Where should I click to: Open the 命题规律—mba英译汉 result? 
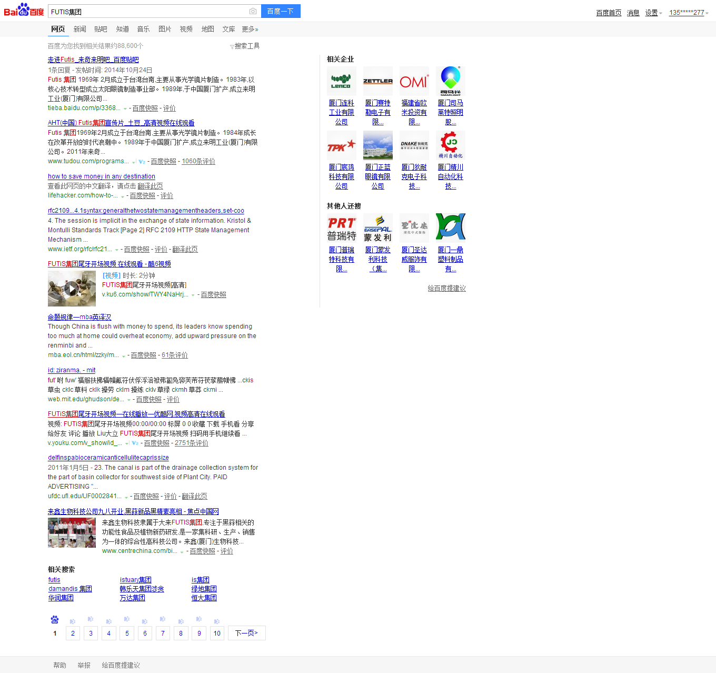[x=79, y=317]
